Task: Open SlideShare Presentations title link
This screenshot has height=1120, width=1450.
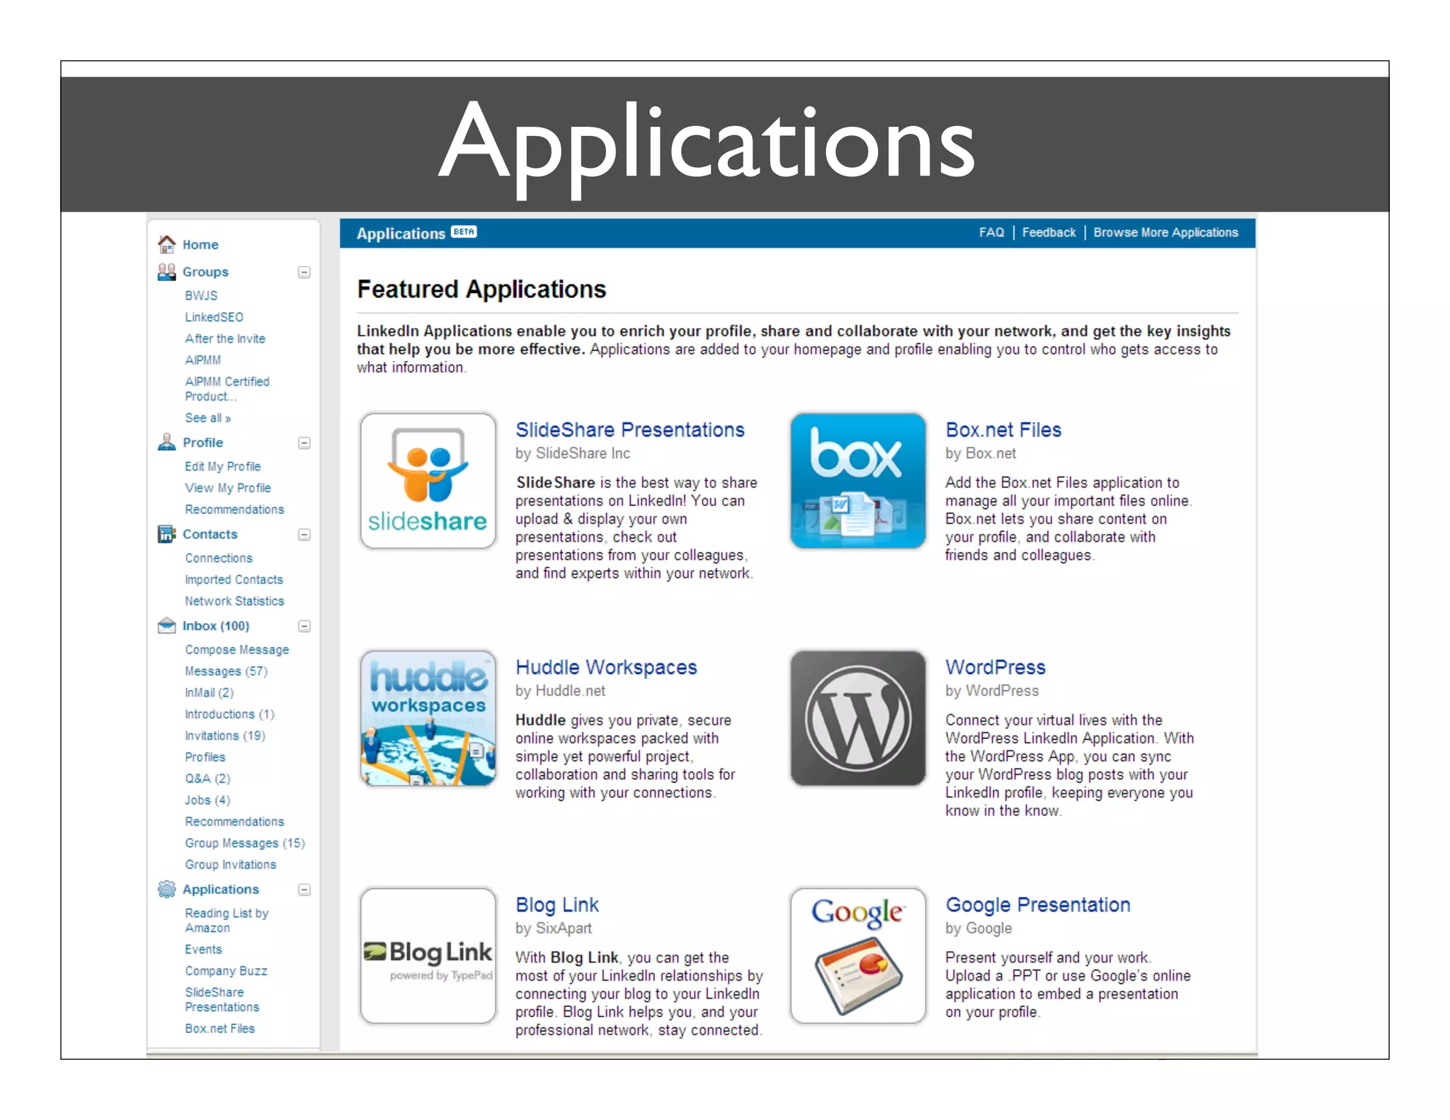Action: pos(629,430)
